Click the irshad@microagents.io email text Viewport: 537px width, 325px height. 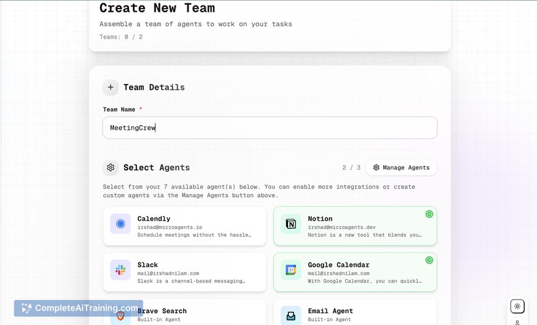click(x=170, y=227)
